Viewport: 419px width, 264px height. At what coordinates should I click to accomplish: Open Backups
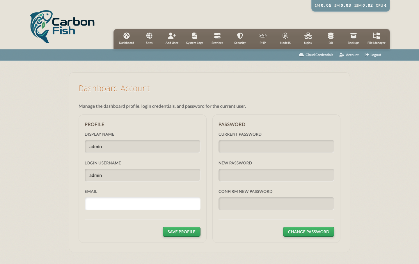point(353,38)
